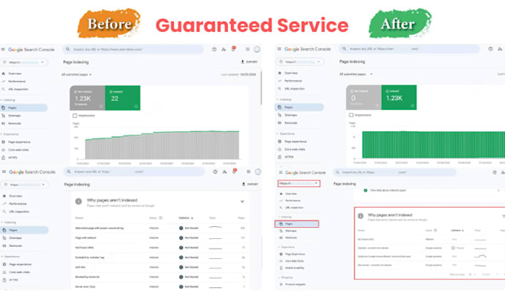Click profile avatar in Before table window
Image resolution: width=505 pixels, height=305 pixels.
click(258, 172)
